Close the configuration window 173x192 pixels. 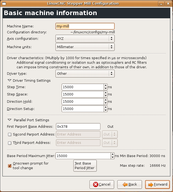click(168, 3)
